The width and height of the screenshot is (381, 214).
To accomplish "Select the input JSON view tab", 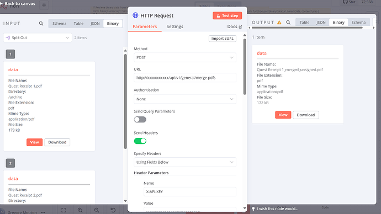I will [95, 24].
